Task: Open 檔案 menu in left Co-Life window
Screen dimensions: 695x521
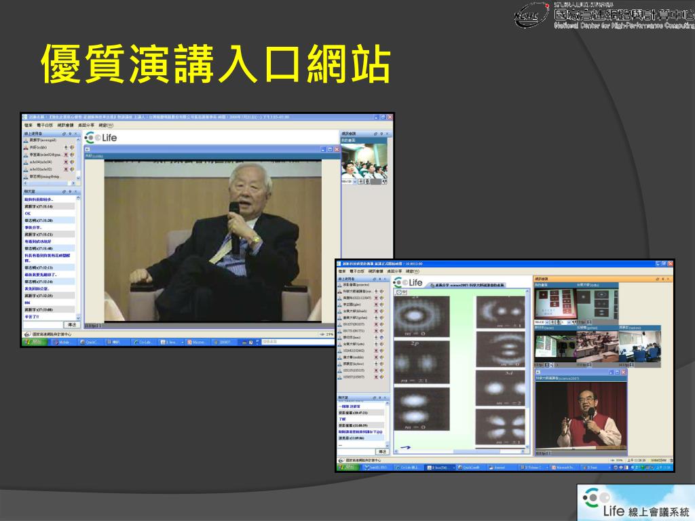Action: pyautogui.click(x=29, y=126)
